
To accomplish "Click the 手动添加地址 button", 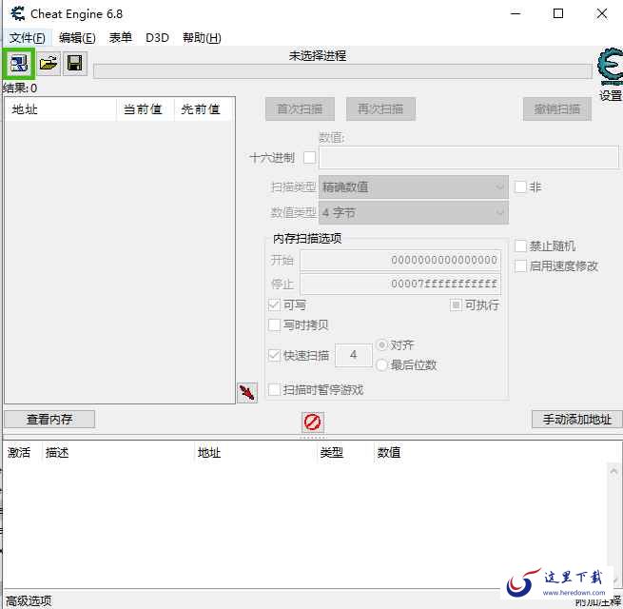I will tap(576, 419).
